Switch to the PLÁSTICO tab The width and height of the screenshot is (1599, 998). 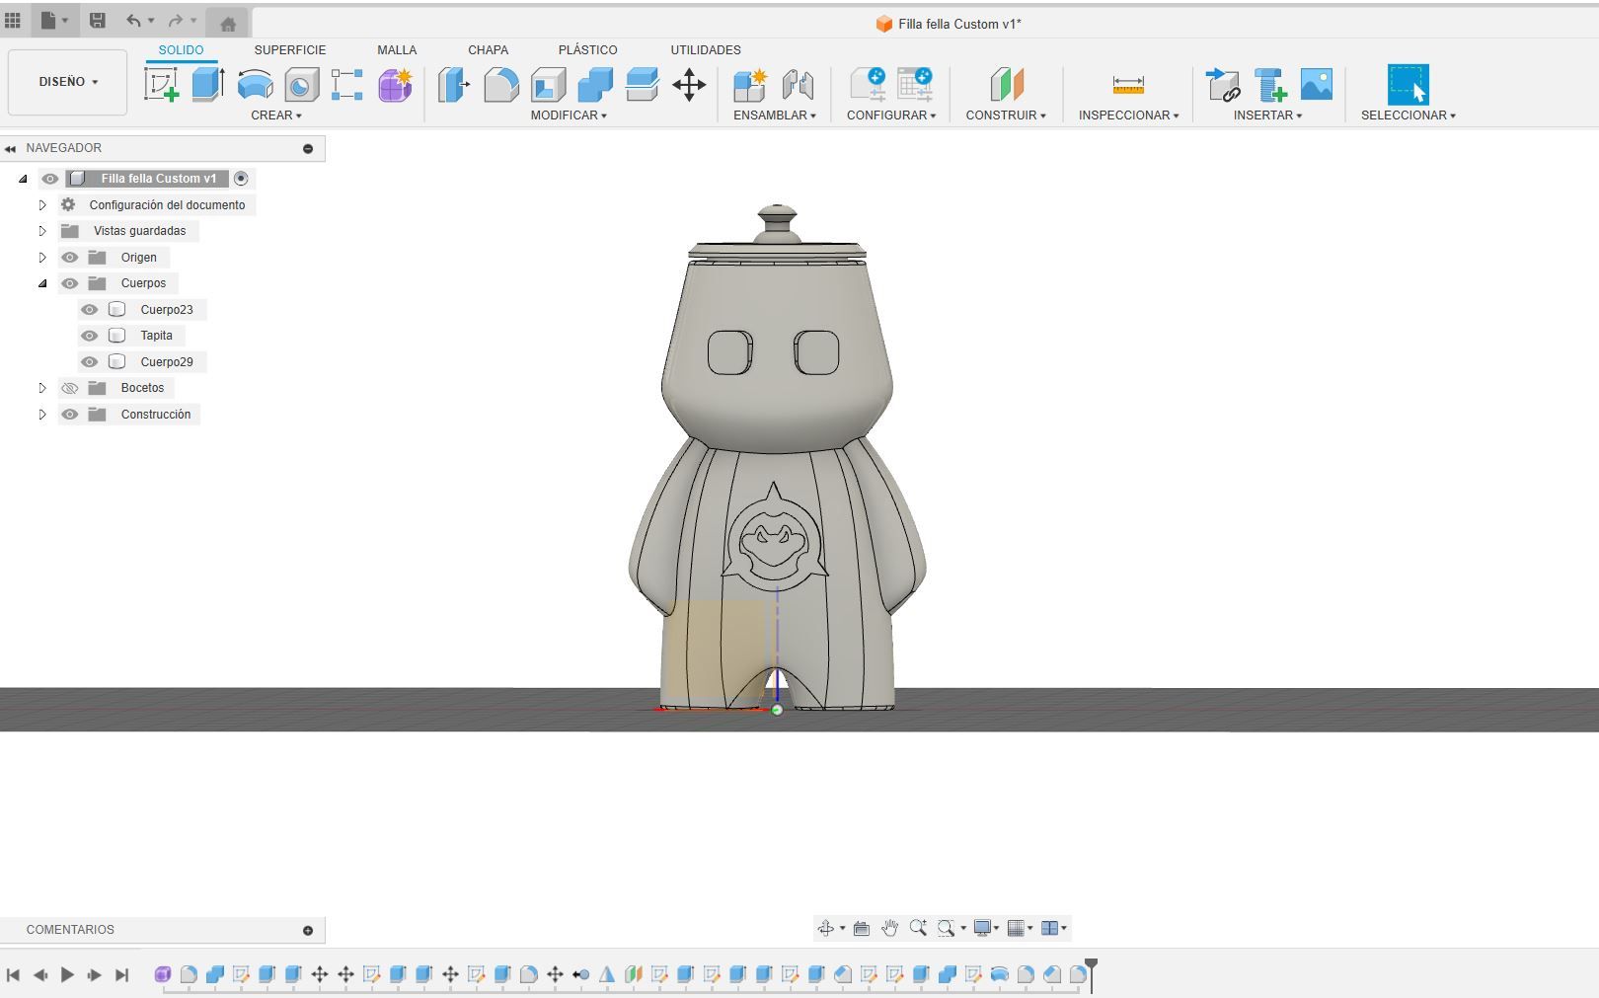click(x=587, y=49)
